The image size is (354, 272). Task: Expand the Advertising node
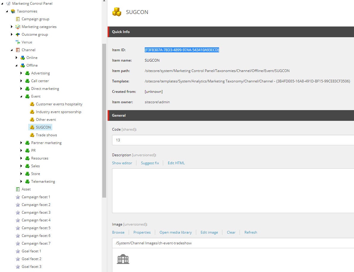click(21, 73)
